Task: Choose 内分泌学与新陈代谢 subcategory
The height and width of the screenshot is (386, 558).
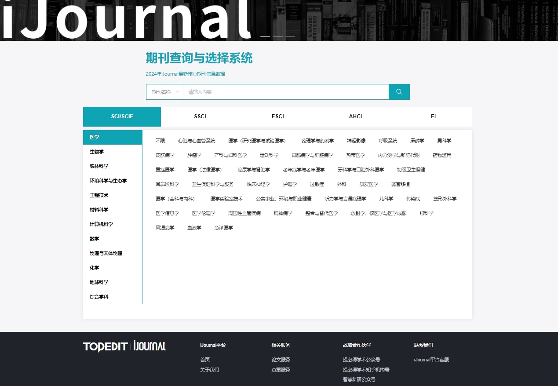Action: pos(399,155)
